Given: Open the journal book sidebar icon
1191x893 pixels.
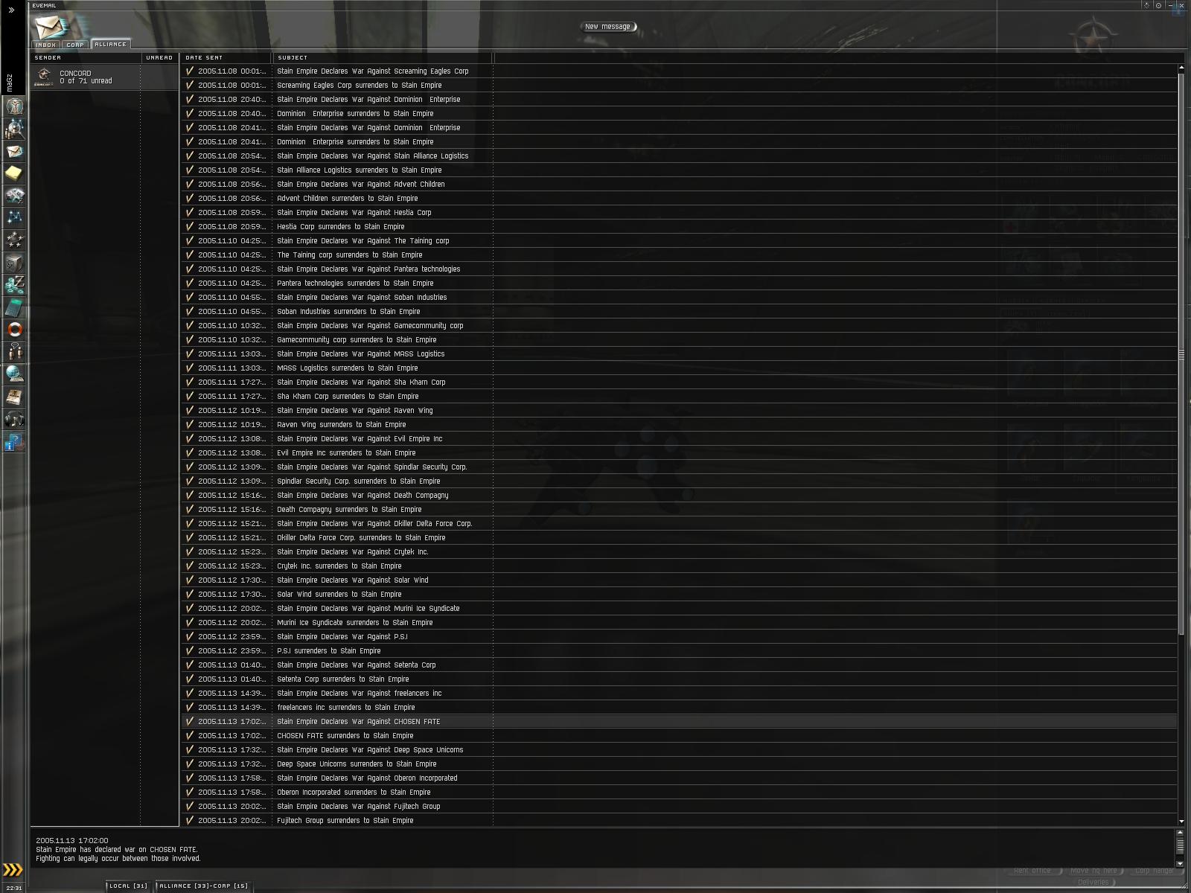Looking at the screenshot, I should [x=14, y=397].
